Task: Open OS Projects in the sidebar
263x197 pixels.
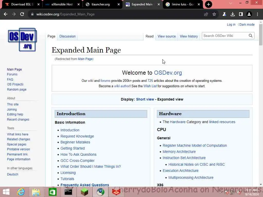Action: [x=15, y=84]
